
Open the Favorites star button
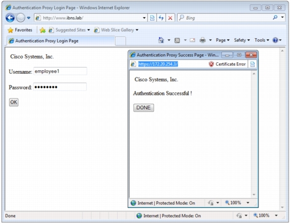[x=20, y=30]
